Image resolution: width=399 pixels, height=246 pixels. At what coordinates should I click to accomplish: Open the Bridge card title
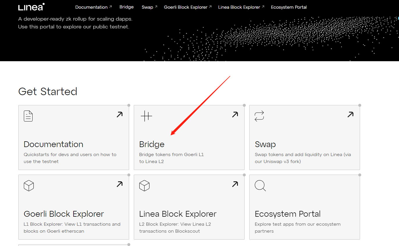(x=152, y=144)
